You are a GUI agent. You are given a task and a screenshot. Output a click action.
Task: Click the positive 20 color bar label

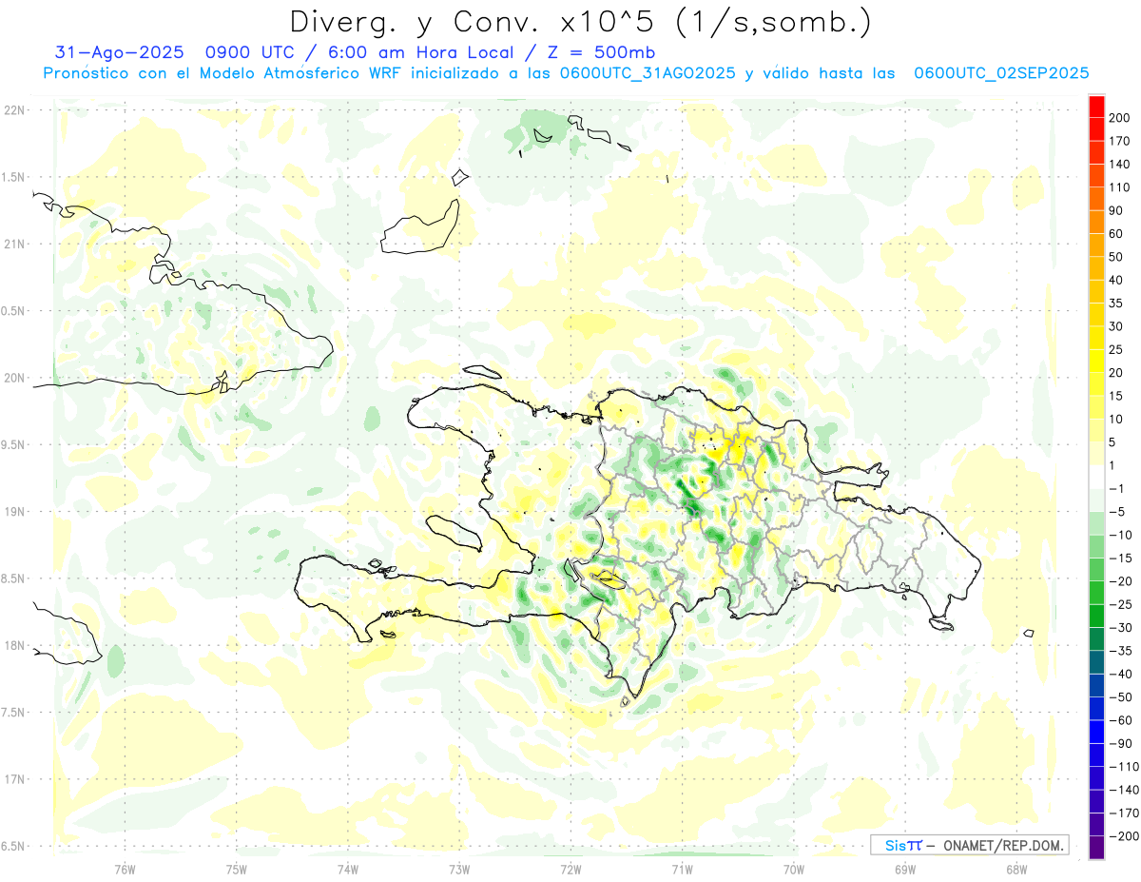coord(1116,373)
